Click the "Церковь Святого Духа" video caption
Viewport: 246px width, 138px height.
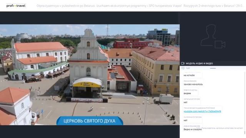click(90, 121)
